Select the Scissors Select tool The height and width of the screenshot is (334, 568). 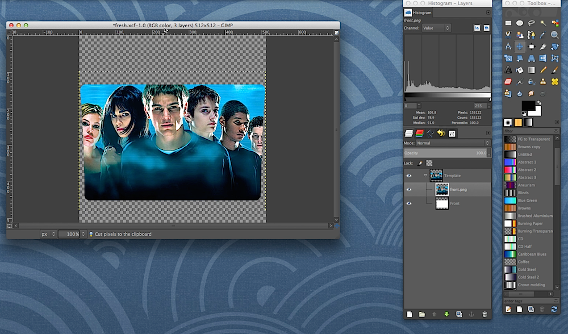tap(508, 35)
